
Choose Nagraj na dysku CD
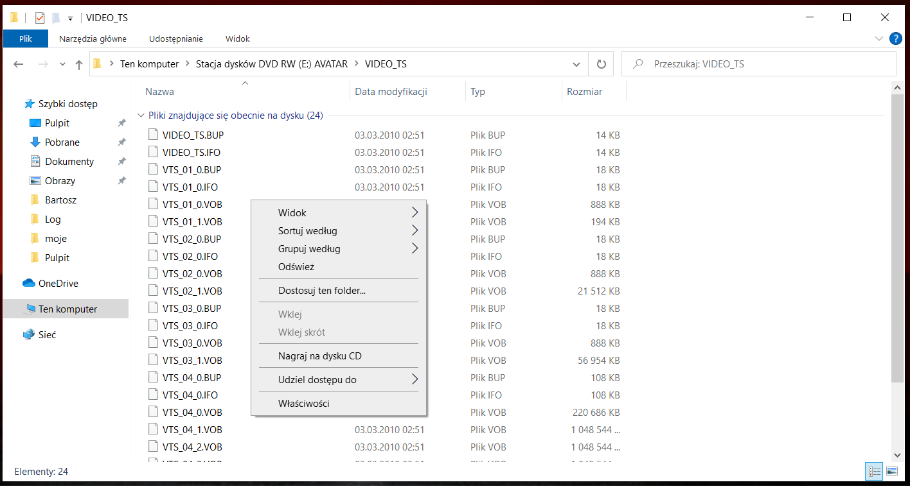click(x=339, y=356)
